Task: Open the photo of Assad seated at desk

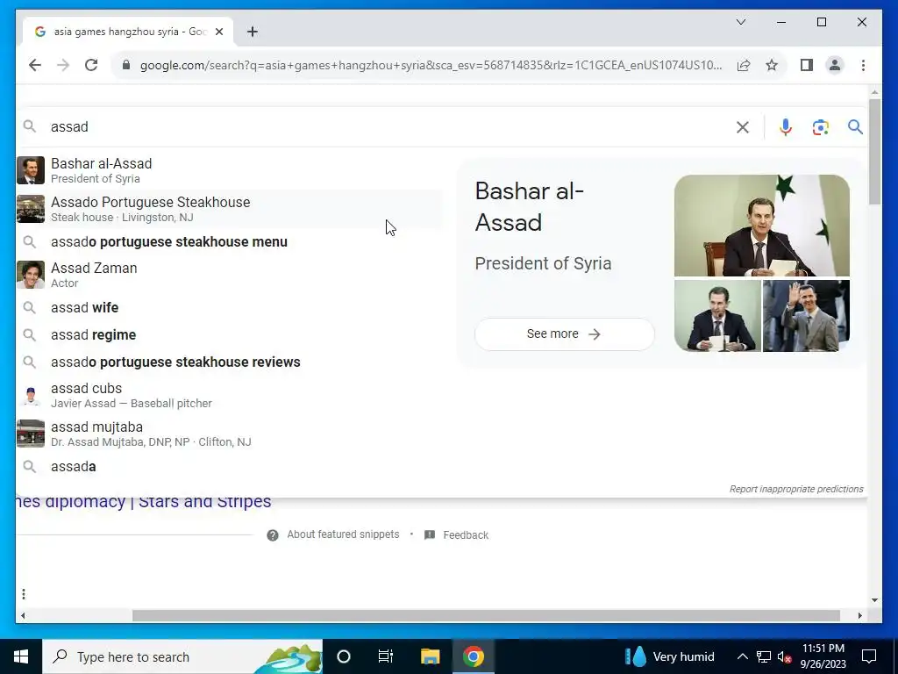Action: 717,316
